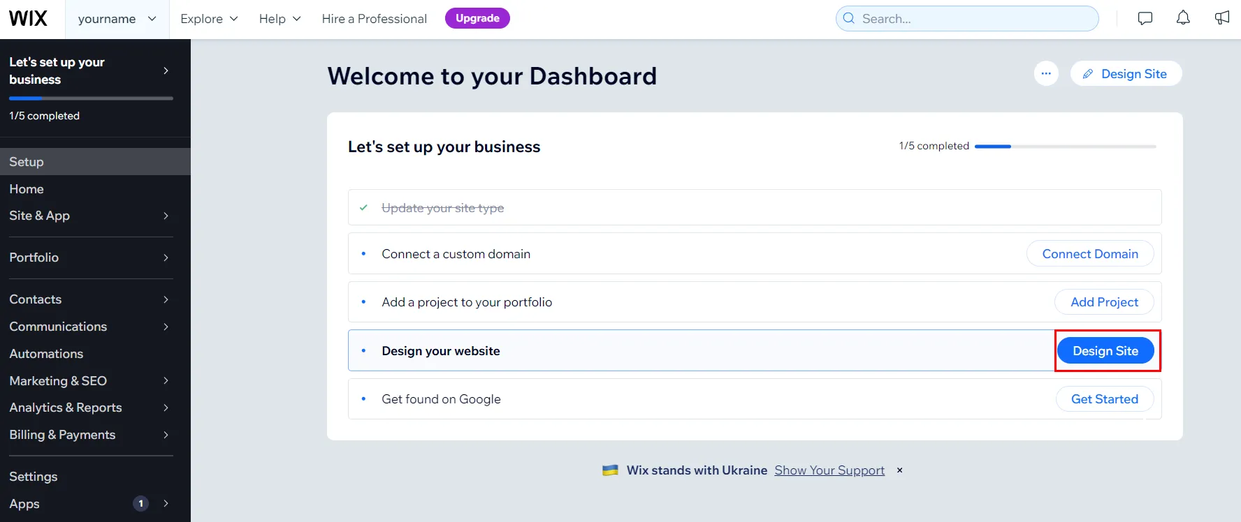Click the Add Project button
This screenshot has height=522, width=1241.
tap(1104, 302)
